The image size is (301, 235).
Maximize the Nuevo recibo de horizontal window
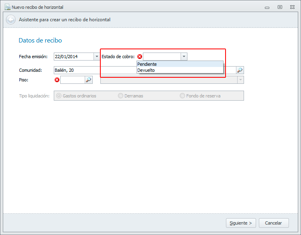[280, 7]
